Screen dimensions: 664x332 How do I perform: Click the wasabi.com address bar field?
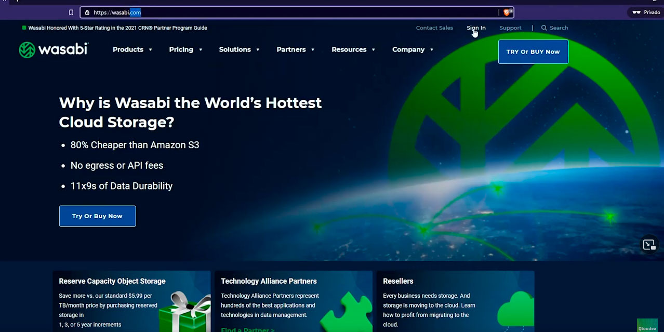click(x=296, y=12)
